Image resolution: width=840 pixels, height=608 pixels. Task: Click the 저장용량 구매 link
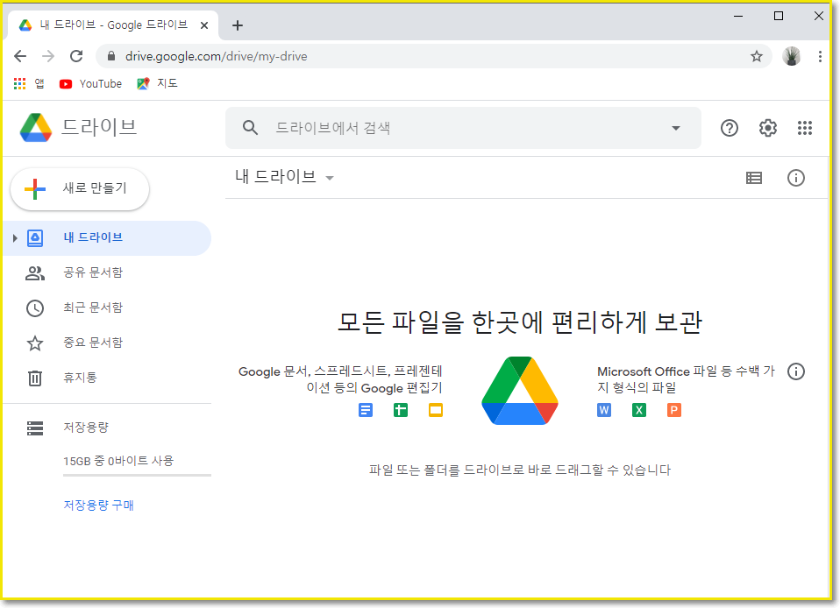pyautogui.click(x=98, y=505)
